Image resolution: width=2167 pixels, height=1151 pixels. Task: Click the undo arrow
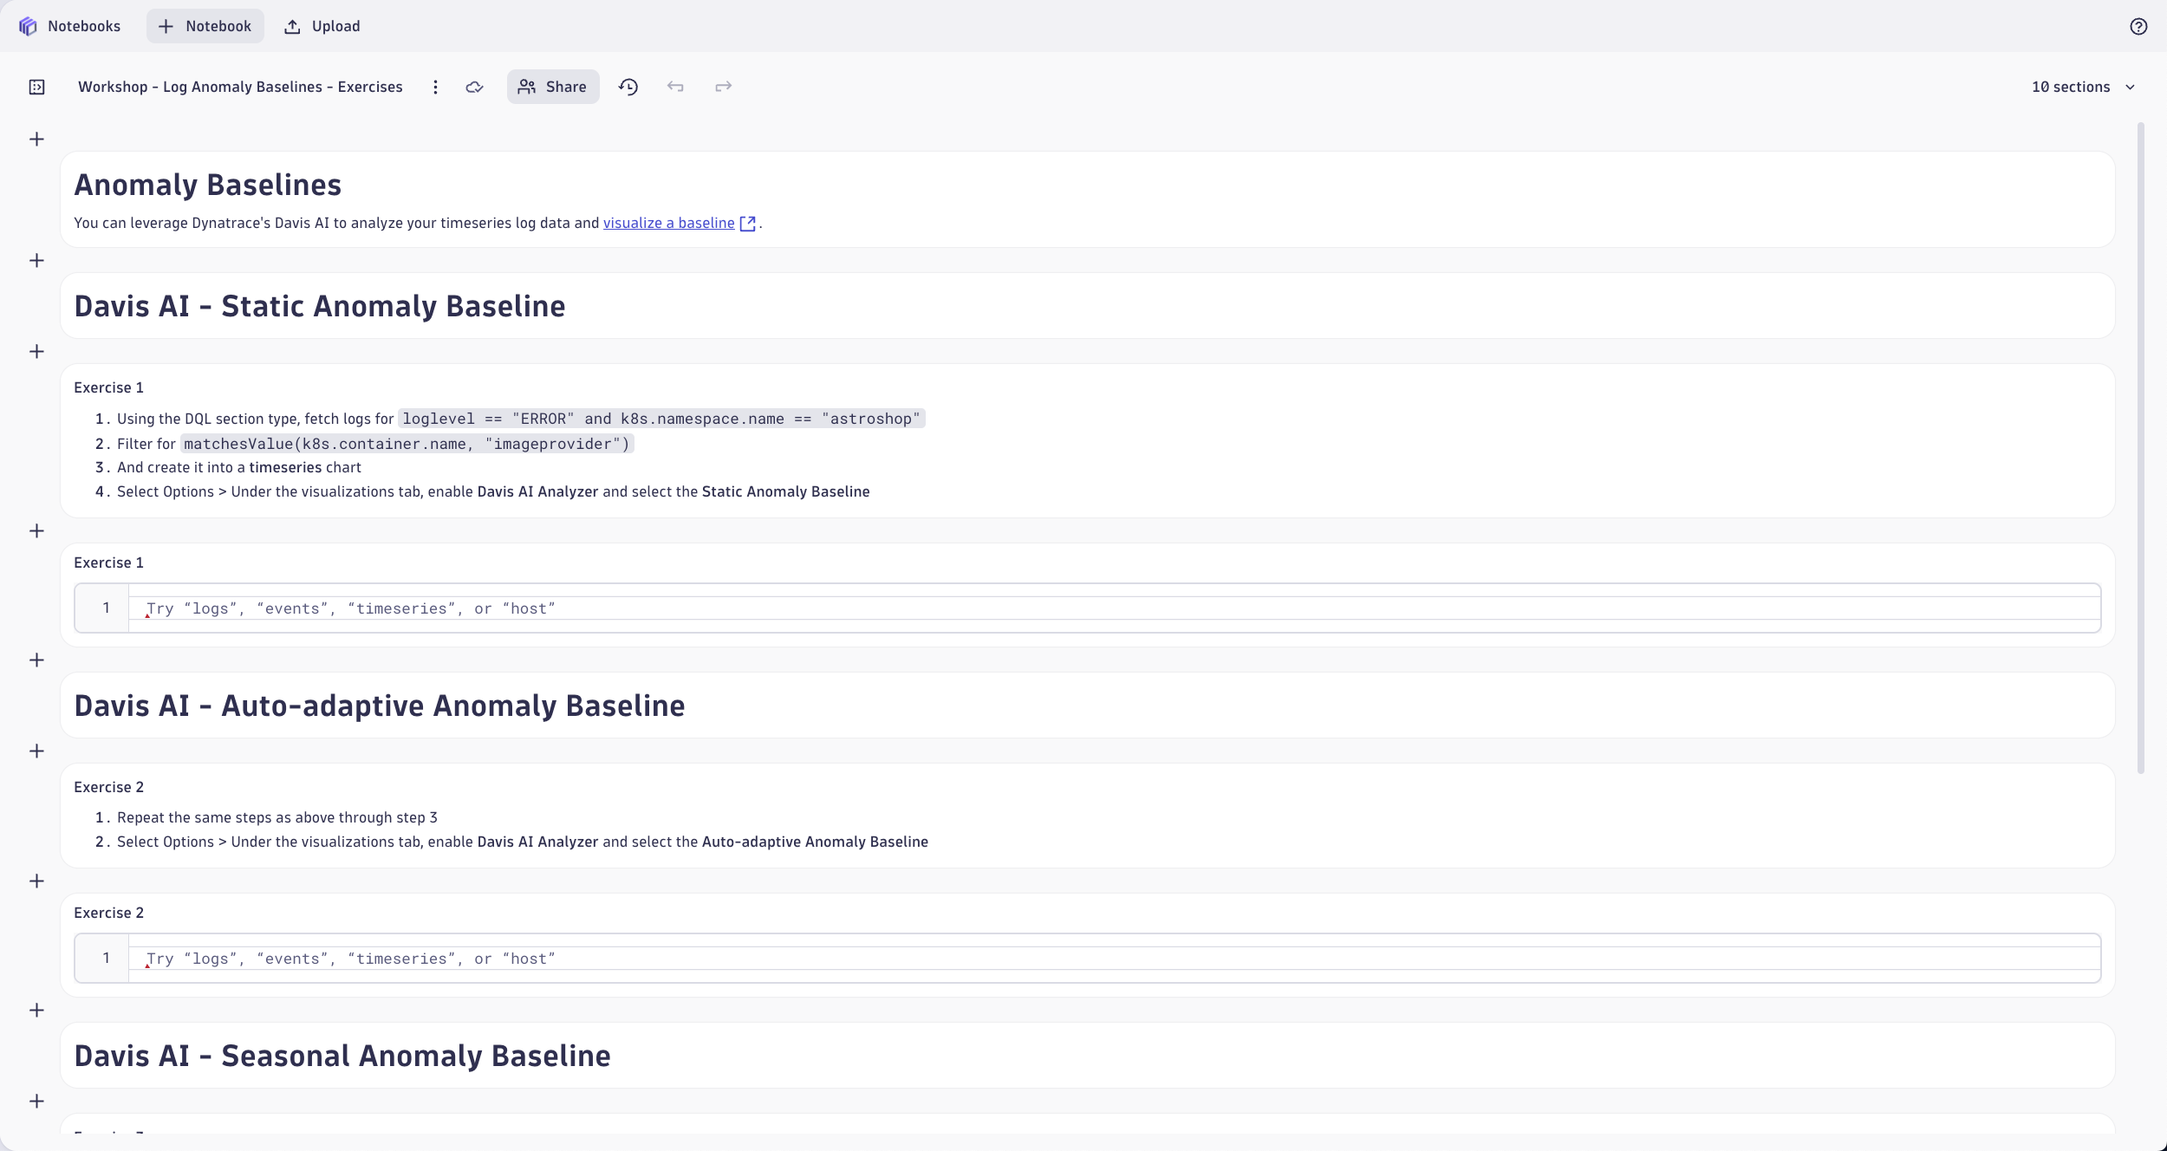tap(675, 87)
